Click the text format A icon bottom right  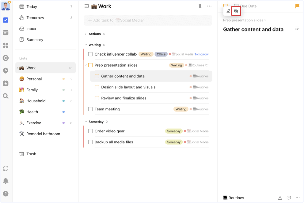280,198
